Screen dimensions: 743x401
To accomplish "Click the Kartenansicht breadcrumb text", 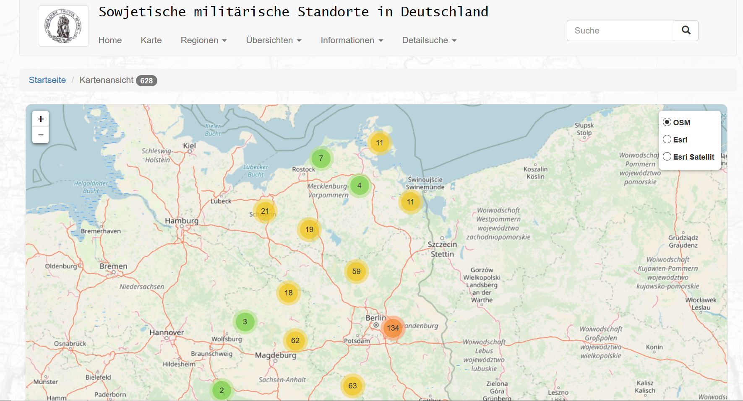I will click(x=107, y=80).
